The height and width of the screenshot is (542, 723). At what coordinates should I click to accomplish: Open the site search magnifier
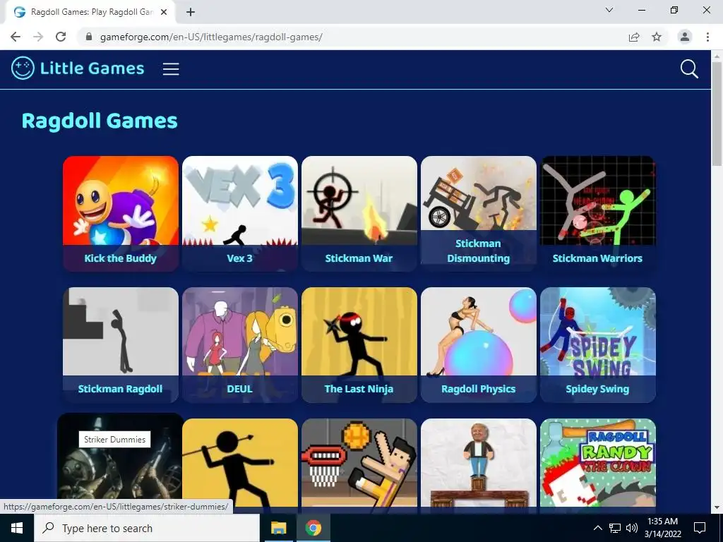click(689, 69)
